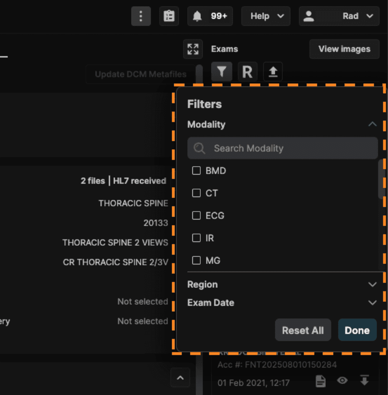
Task: Expand the Region filter section
Action: tap(372, 285)
